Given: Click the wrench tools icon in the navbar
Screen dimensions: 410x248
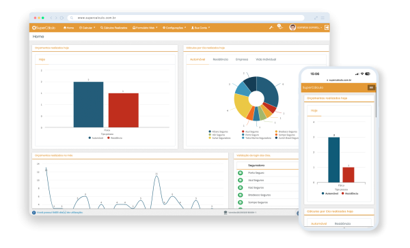Looking at the screenshot, I should coord(271,27).
